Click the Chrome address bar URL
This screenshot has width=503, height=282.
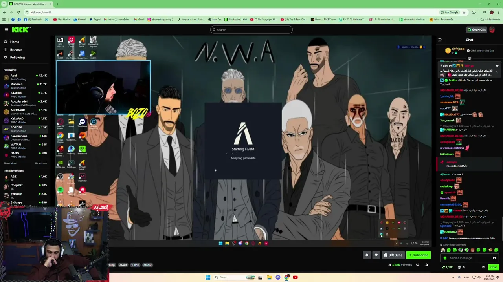click(x=41, y=12)
